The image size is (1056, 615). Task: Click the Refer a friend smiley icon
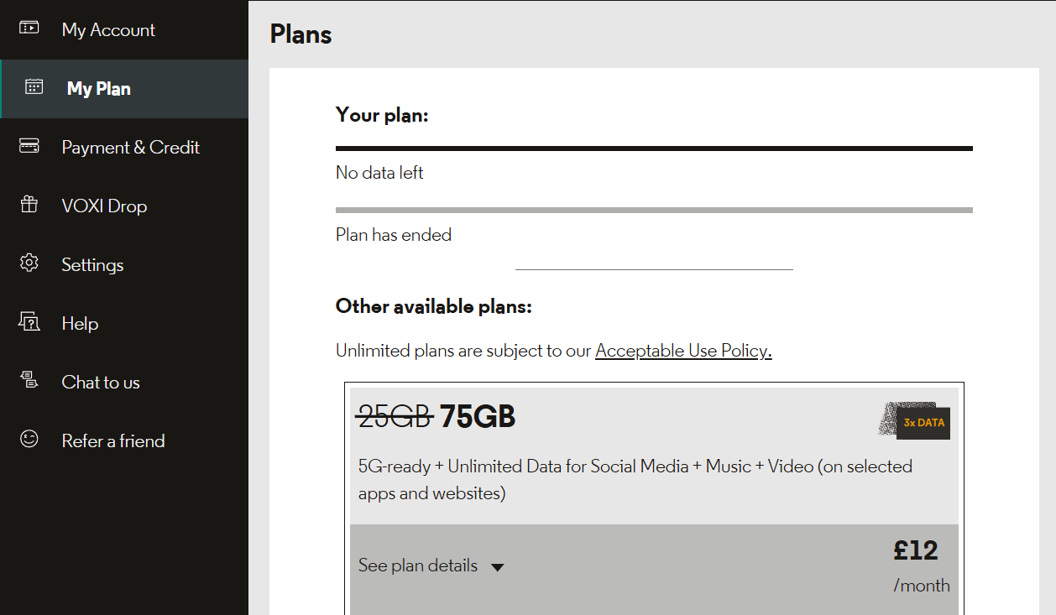29,440
